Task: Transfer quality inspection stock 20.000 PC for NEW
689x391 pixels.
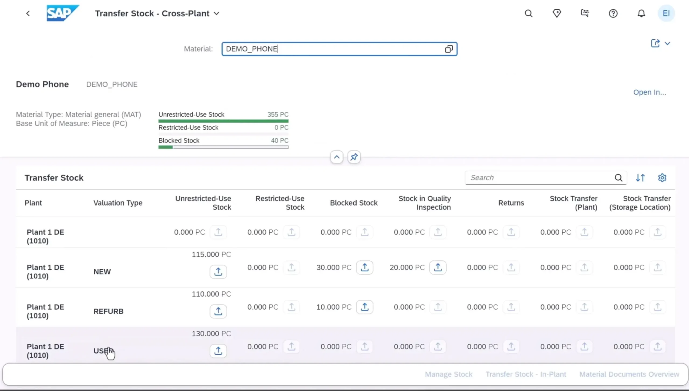Action: [438, 267]
